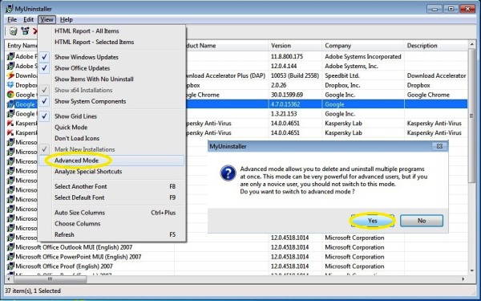Enable Quick Mode in View menu

tap(112, 128)
